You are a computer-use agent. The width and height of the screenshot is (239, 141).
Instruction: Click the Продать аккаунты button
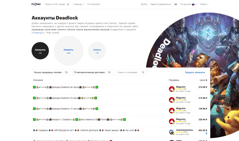tap(195, 72)
